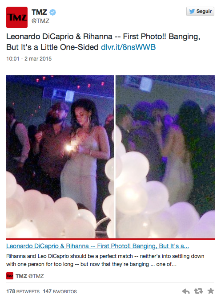This screenshot has width=221, height=299.
Task: Open the right blurry photo of the crowd
Action: (x=165, y=156)
